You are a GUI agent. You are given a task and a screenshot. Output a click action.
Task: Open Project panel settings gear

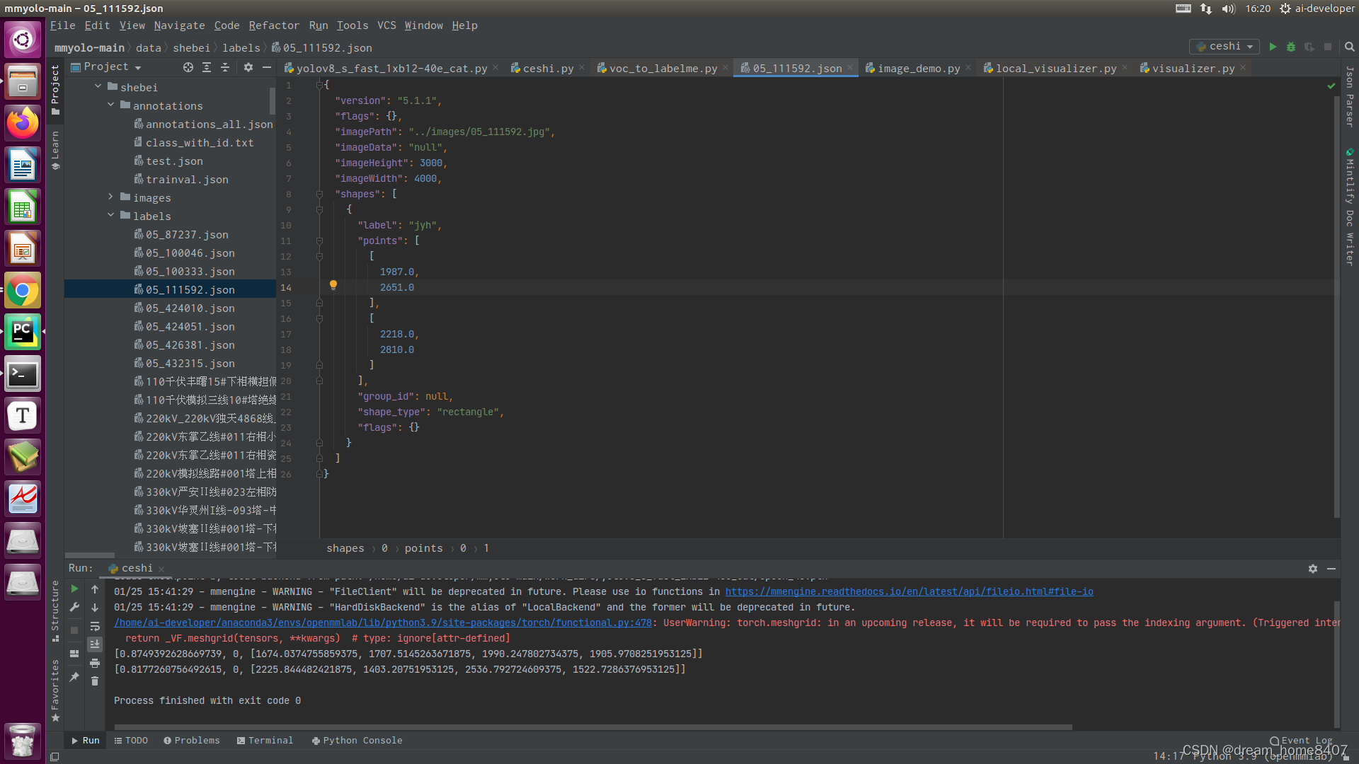(248, 67)
